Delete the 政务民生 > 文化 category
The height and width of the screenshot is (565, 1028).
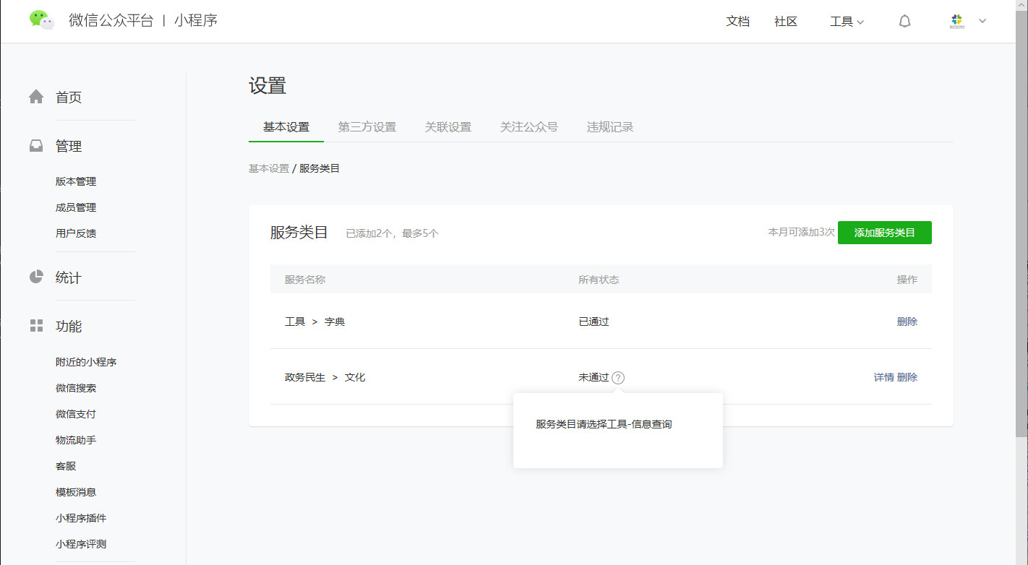click(x=907, y=377)
